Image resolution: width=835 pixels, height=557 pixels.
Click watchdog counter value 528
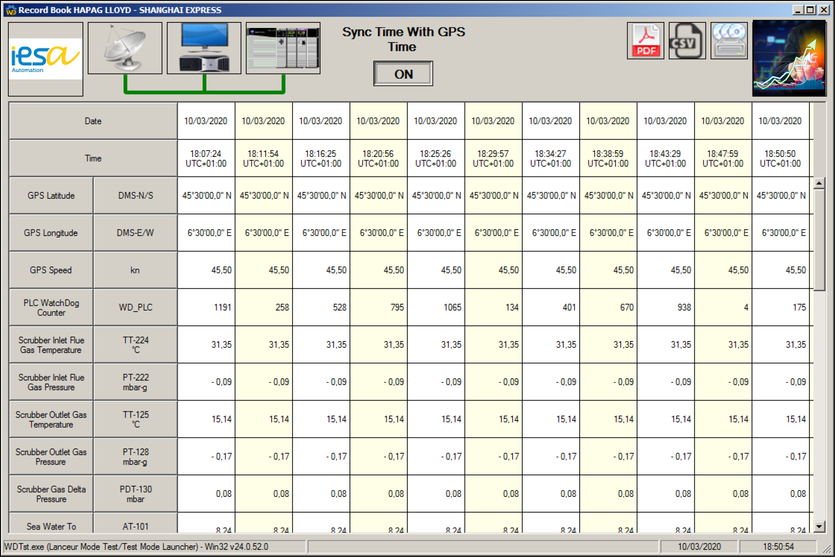[321, 307]
